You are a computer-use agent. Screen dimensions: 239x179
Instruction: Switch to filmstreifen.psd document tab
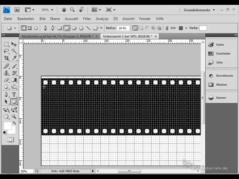click(x=58, y=36)
